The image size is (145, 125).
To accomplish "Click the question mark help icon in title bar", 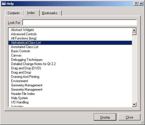I will pyautogui.click(x=136, y=4).
